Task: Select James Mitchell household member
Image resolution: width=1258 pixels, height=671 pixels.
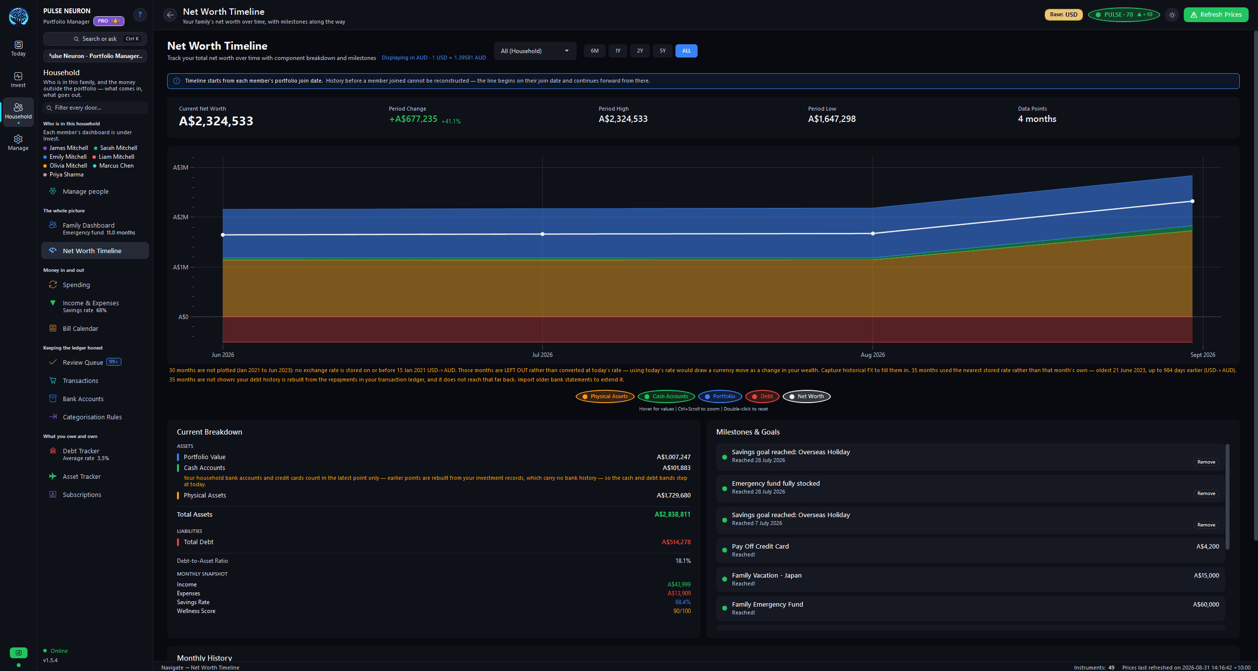Action: pyautogui.click(x=66, y=148)
